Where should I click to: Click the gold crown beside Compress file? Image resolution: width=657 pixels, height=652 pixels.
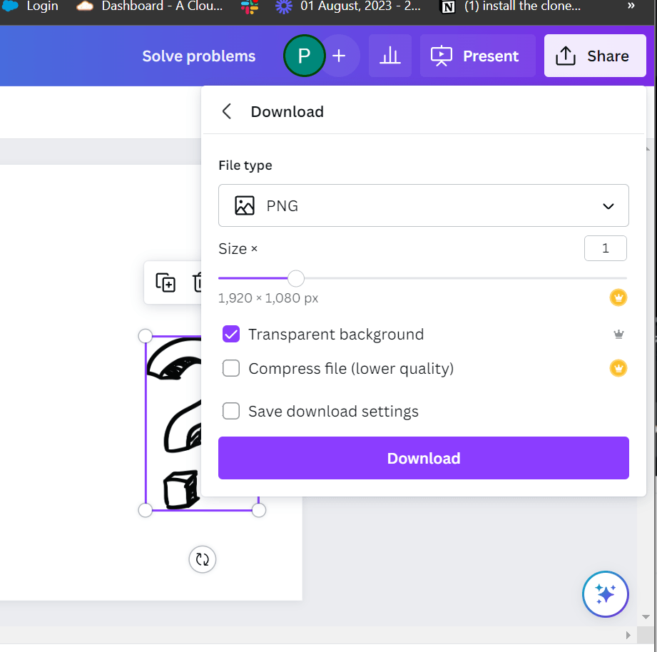[x=618, y=368]
